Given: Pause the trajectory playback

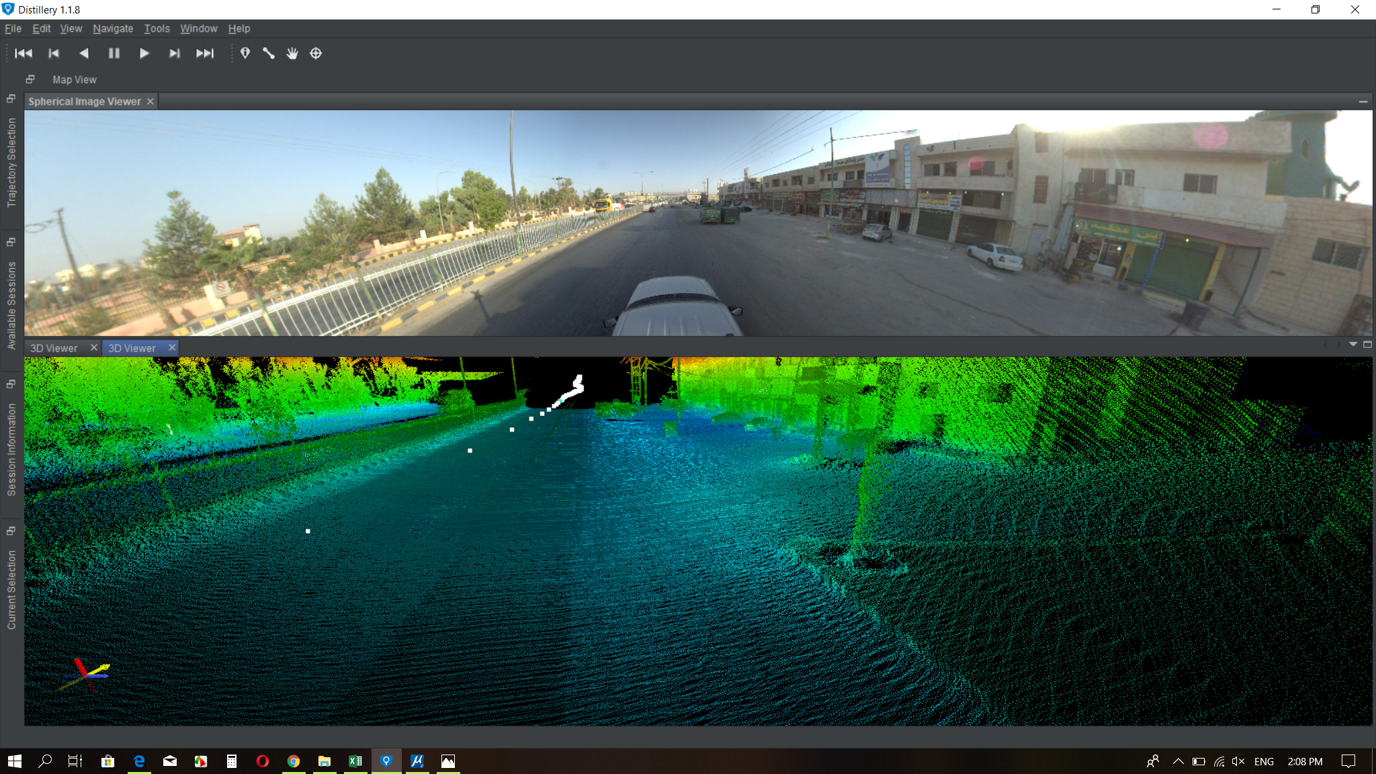Looking at the screenshot, I should pos(114,53).
